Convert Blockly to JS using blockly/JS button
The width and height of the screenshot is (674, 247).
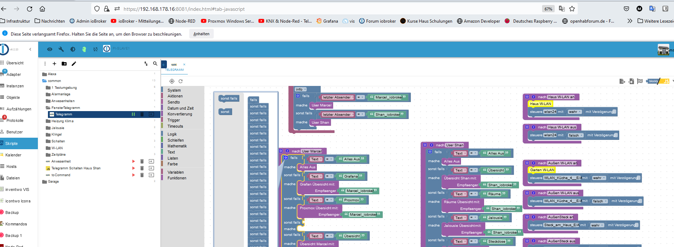659,81
